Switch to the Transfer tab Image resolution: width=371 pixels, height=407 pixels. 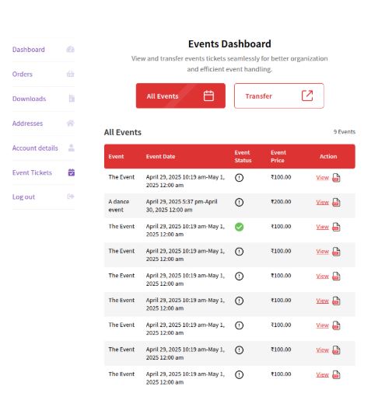tap(279, 96)
